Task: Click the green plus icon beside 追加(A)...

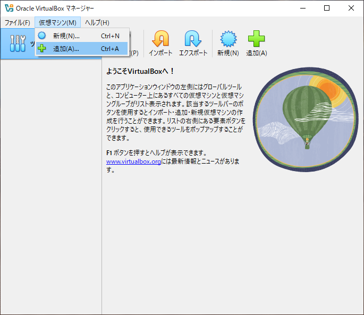Action: tap(42, 48)
